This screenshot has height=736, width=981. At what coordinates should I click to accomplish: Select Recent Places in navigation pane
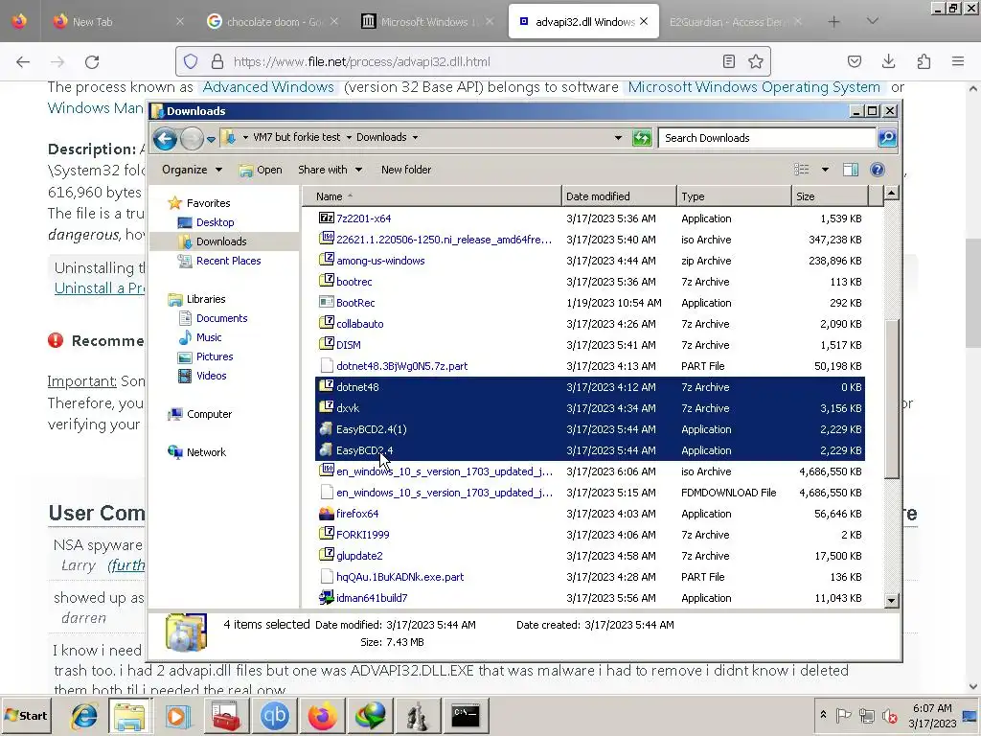click(228, 261)
